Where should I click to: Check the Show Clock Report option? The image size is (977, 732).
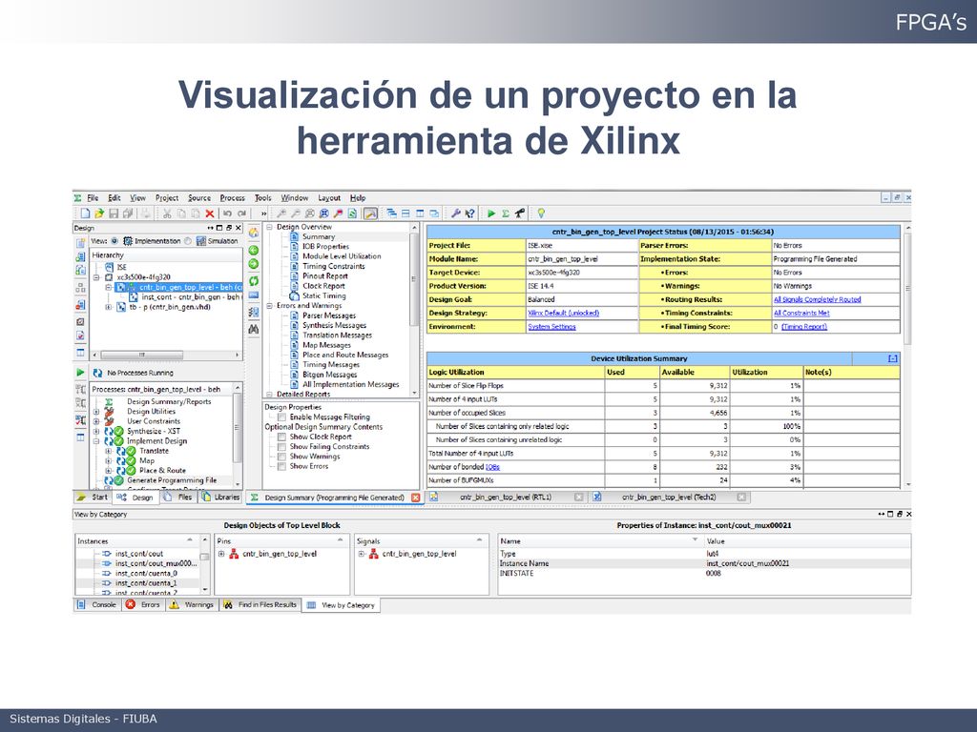click(x=281, y=437)
